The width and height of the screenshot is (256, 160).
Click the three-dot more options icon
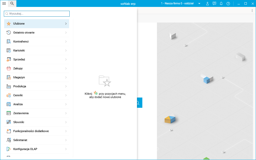coord(252,10)
